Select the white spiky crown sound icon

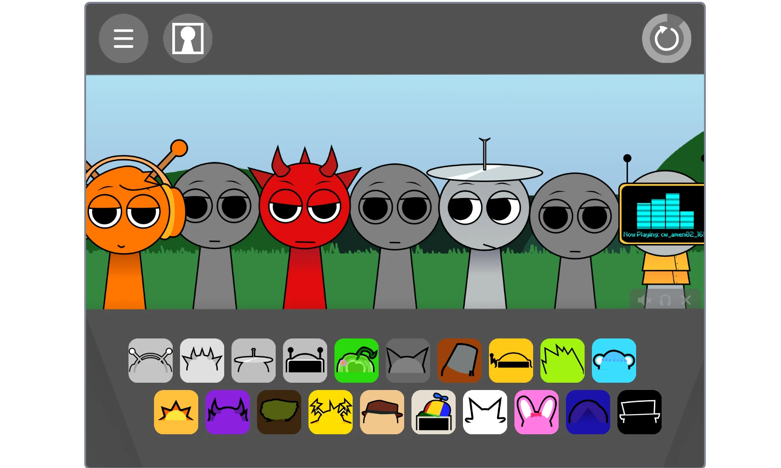pyautogui.click(x=202, y=360)
